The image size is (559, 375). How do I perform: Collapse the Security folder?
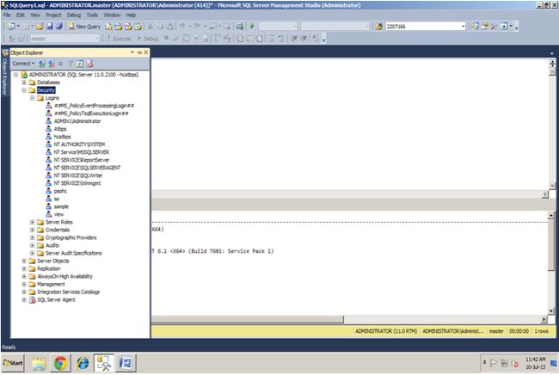(x=24, y=90)
